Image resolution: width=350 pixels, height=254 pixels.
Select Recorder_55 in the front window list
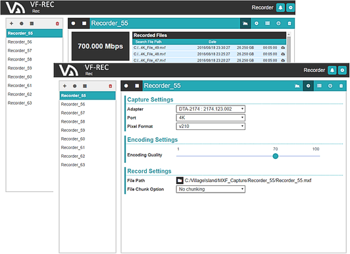pyautogui.click(x=87, y=96)
